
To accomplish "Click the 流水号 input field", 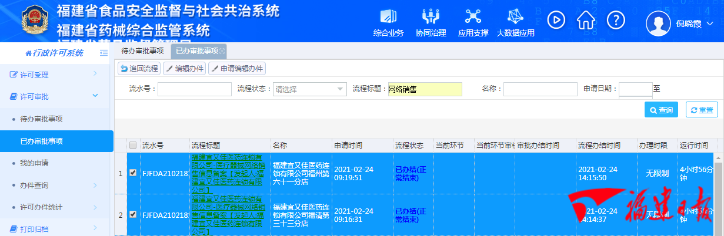I will tap(195, 89).
